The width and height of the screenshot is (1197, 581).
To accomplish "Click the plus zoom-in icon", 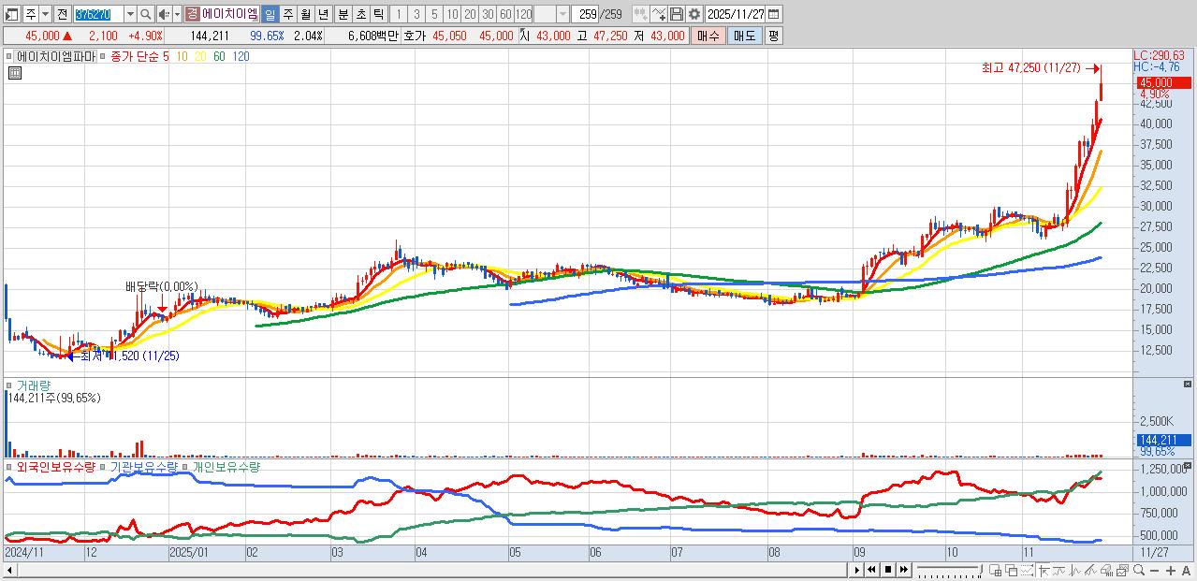I will coord(1171,571).
